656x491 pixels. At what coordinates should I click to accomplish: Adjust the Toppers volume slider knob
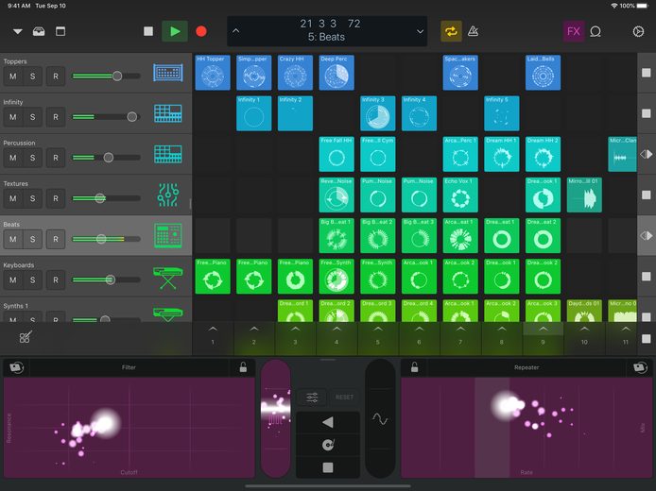tap(117, 76)
